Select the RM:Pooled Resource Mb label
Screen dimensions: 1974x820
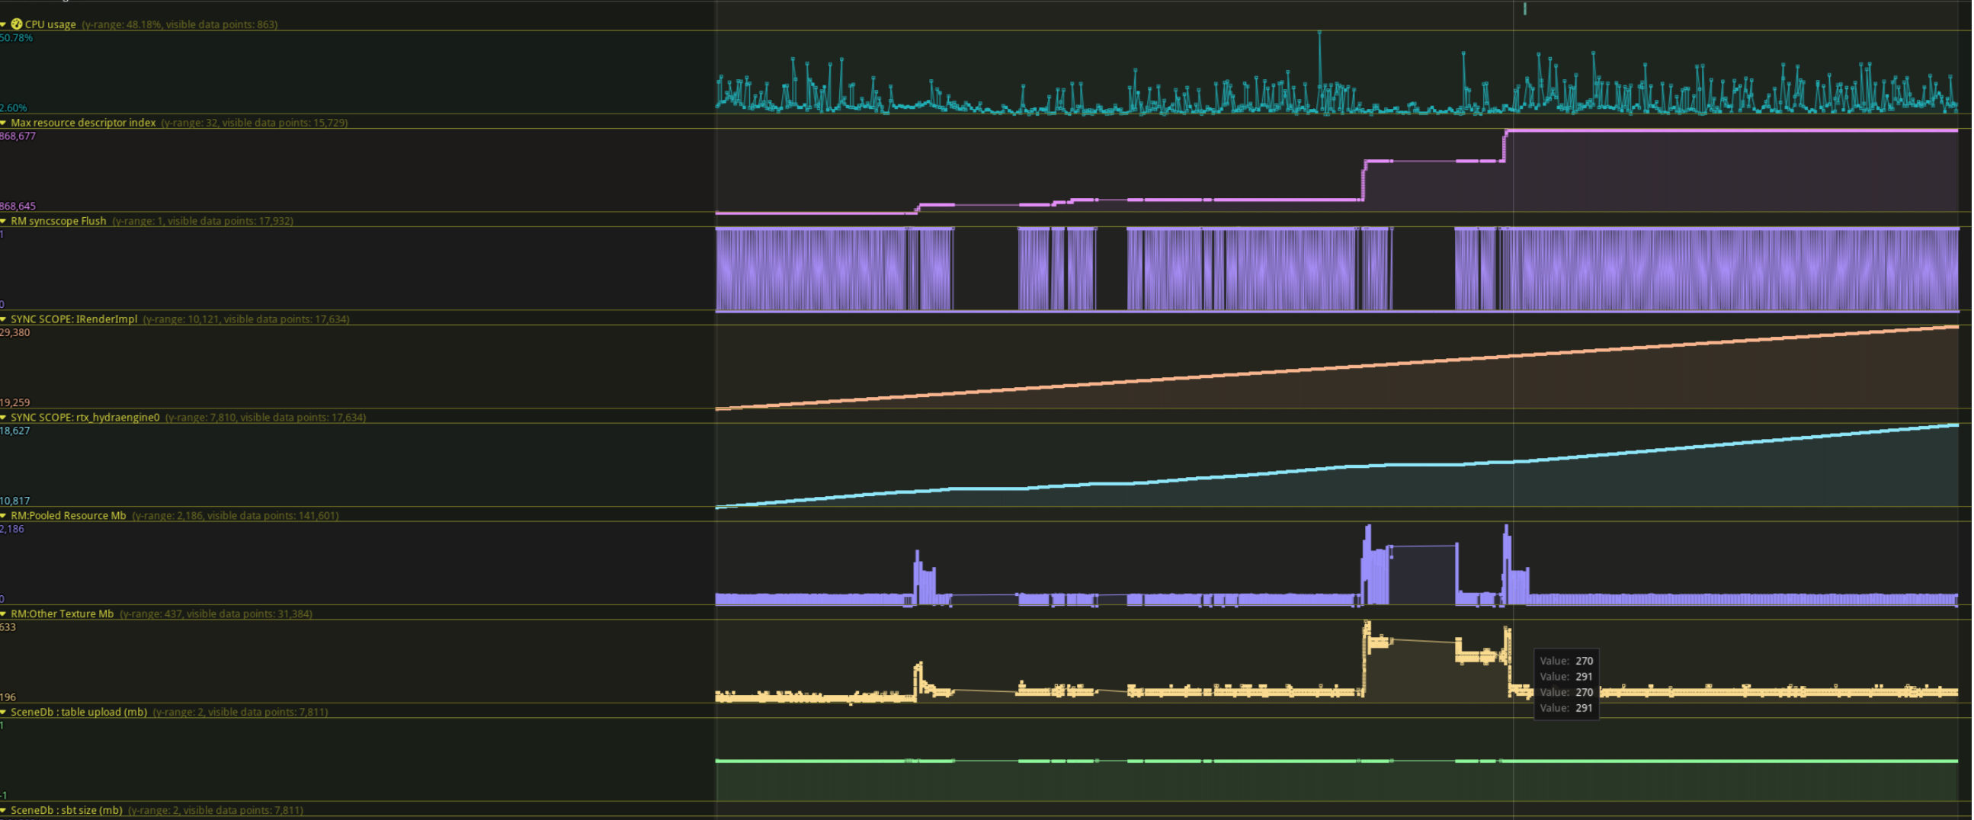(68, 515)
